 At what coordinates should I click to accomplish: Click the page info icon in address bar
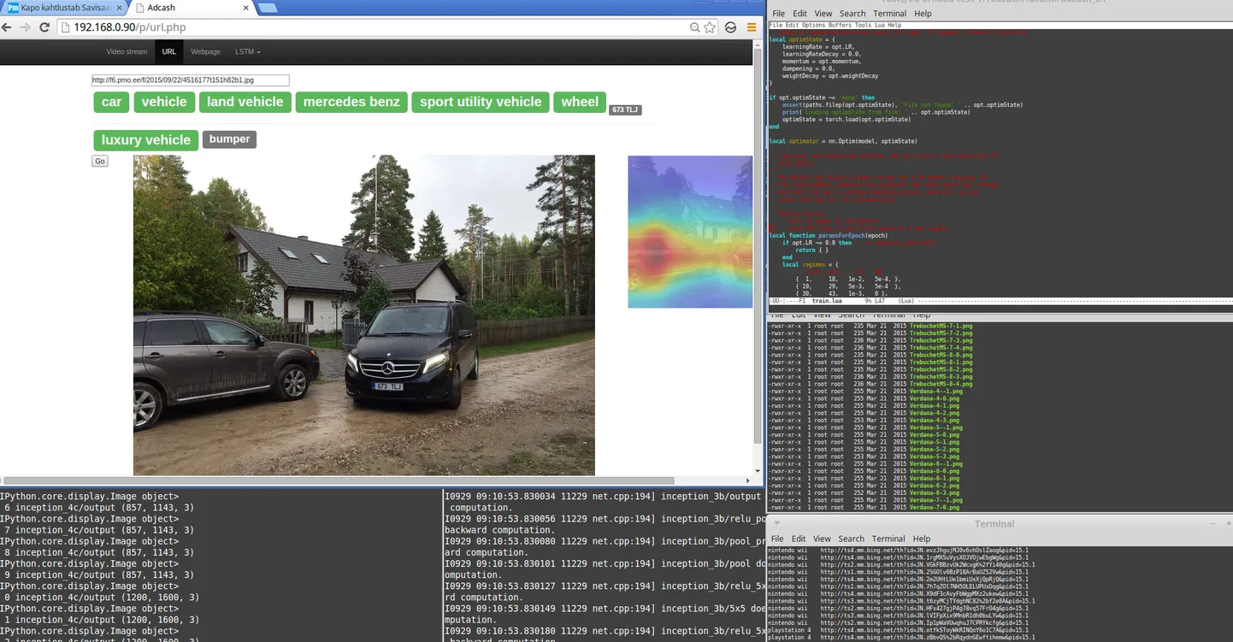[65, 27]
